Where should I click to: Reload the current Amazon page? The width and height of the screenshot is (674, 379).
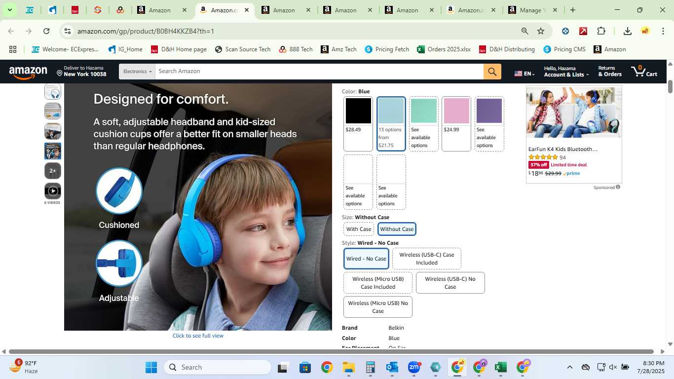click(x=46, y=31)
